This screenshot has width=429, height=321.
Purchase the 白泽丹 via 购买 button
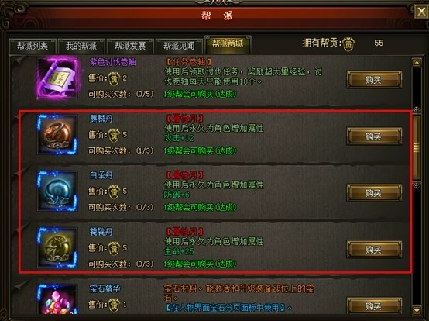pyautogui.click(x=374, y=193)
